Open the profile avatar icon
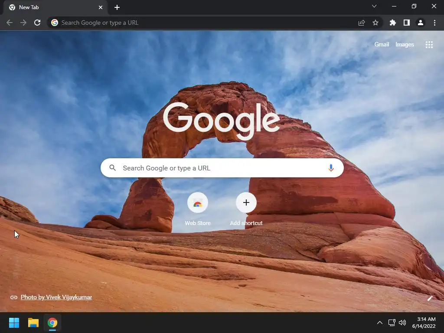The height and width of the screenshot is (333, 444). pyautogui.click(x=421, y=23)
